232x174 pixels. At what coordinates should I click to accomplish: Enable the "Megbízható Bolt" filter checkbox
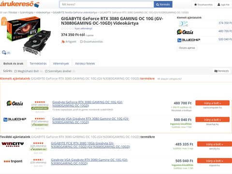tap(15, 71)
